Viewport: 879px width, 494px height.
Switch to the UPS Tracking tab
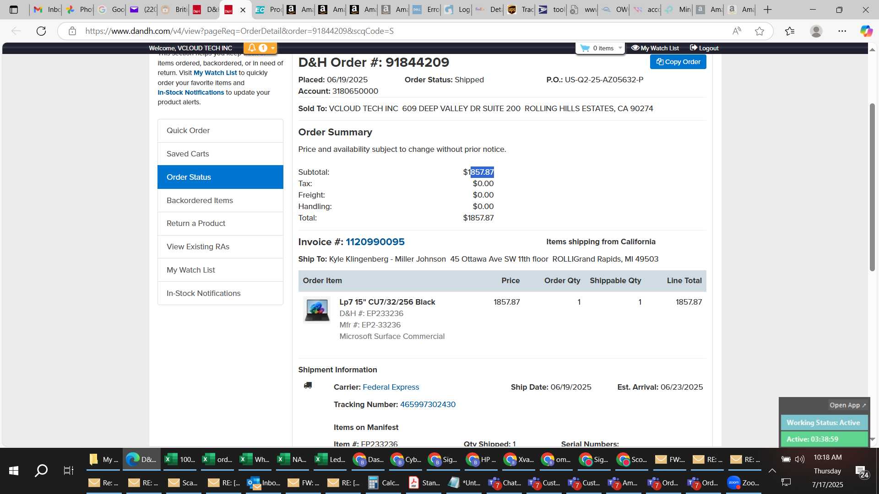coord(521,10)
